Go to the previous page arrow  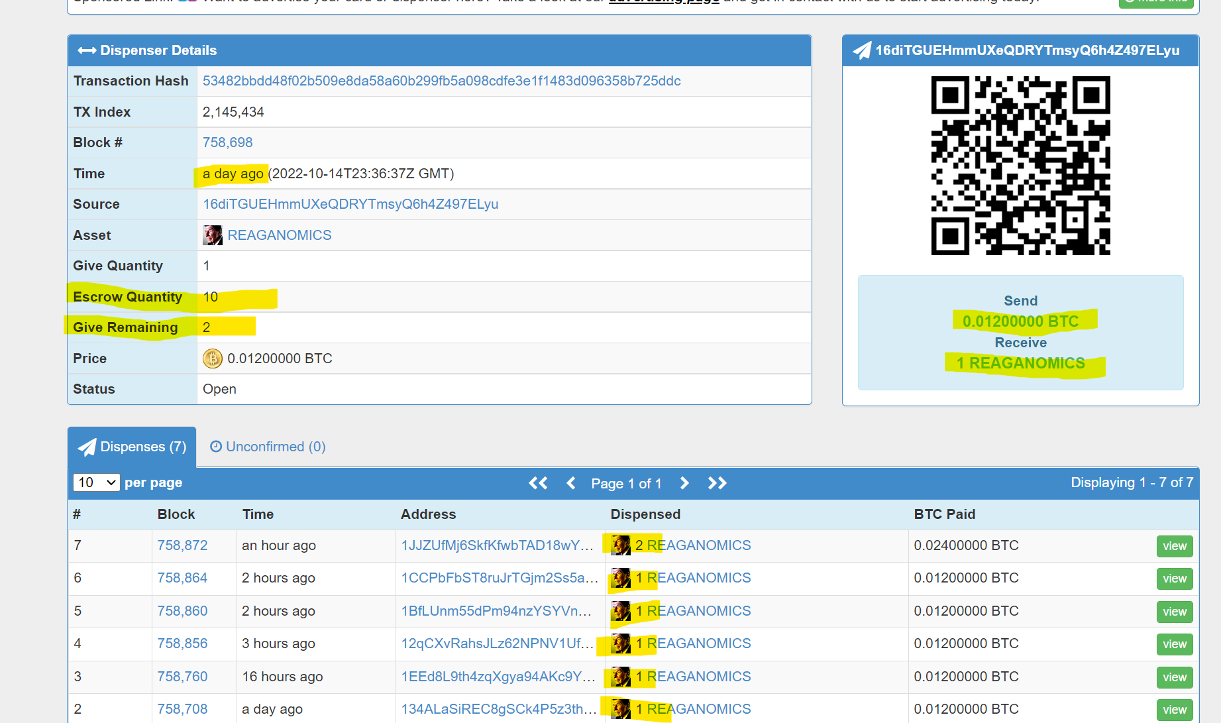coord(571,483)
